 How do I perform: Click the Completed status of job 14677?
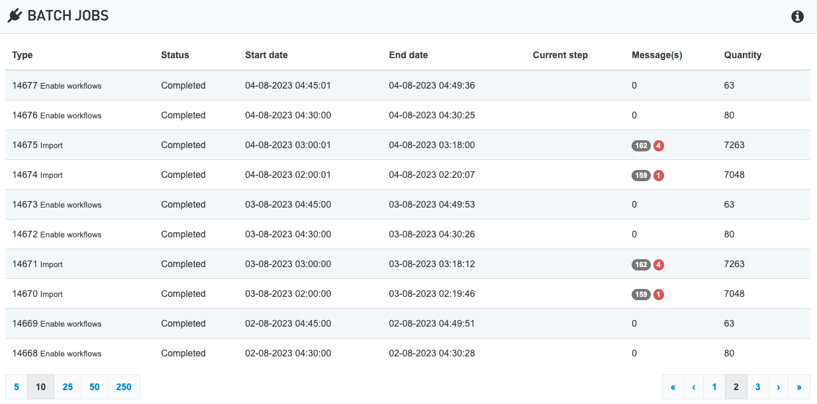click(x=183, y=85)
